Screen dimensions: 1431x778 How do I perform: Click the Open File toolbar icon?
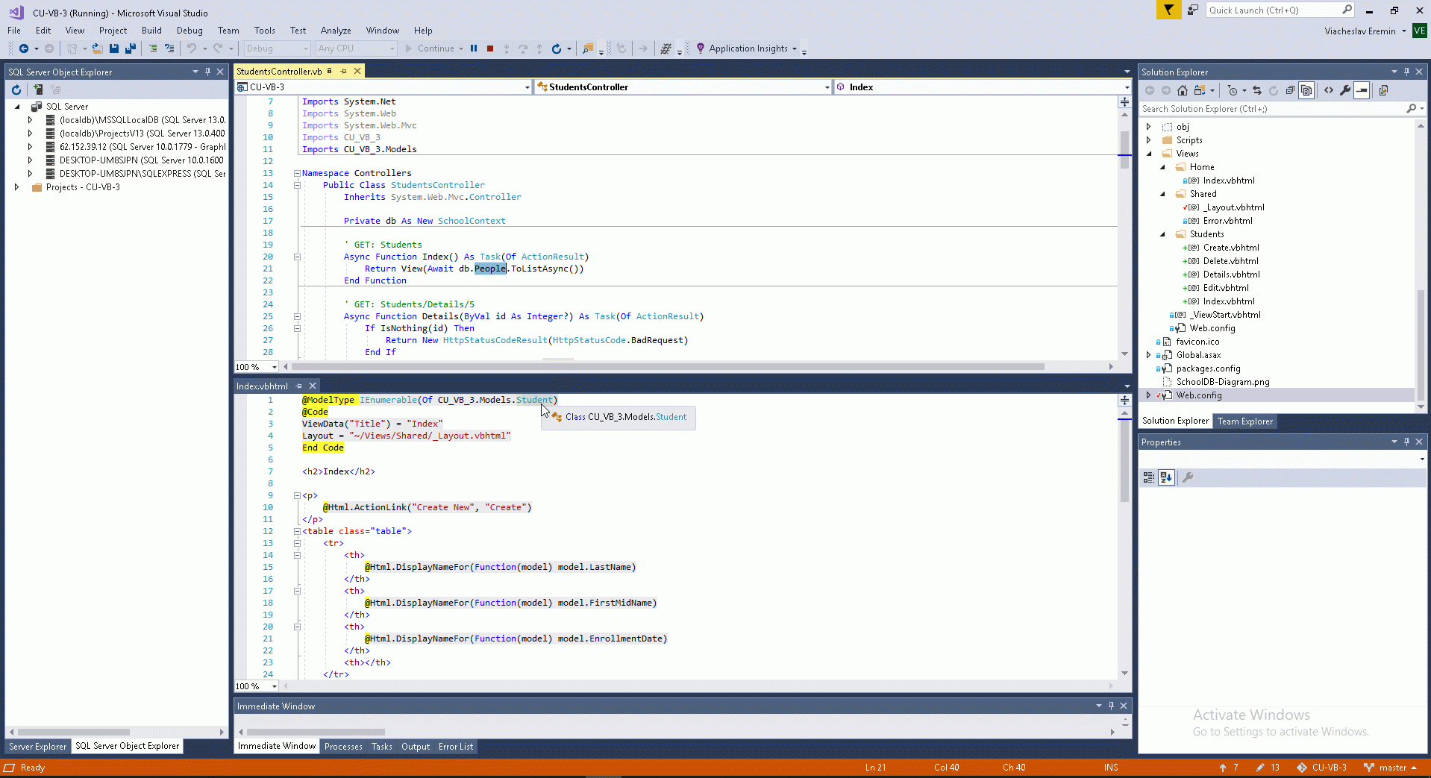98,48
